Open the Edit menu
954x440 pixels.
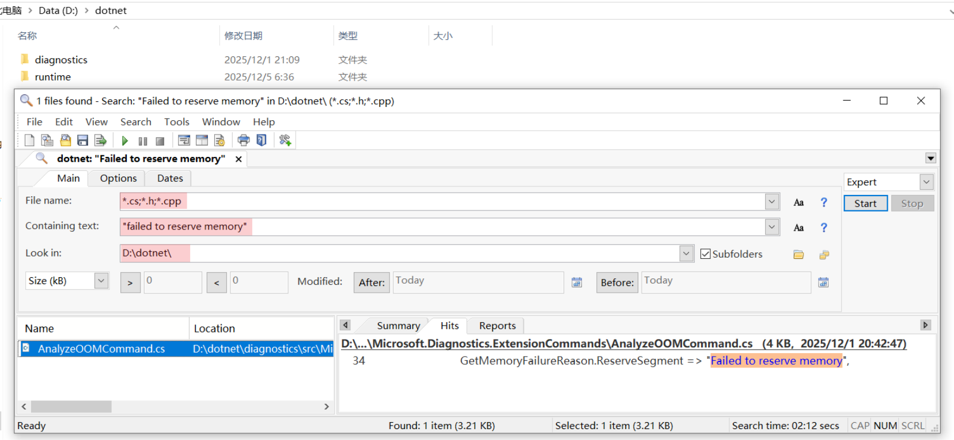pos(64,122)
